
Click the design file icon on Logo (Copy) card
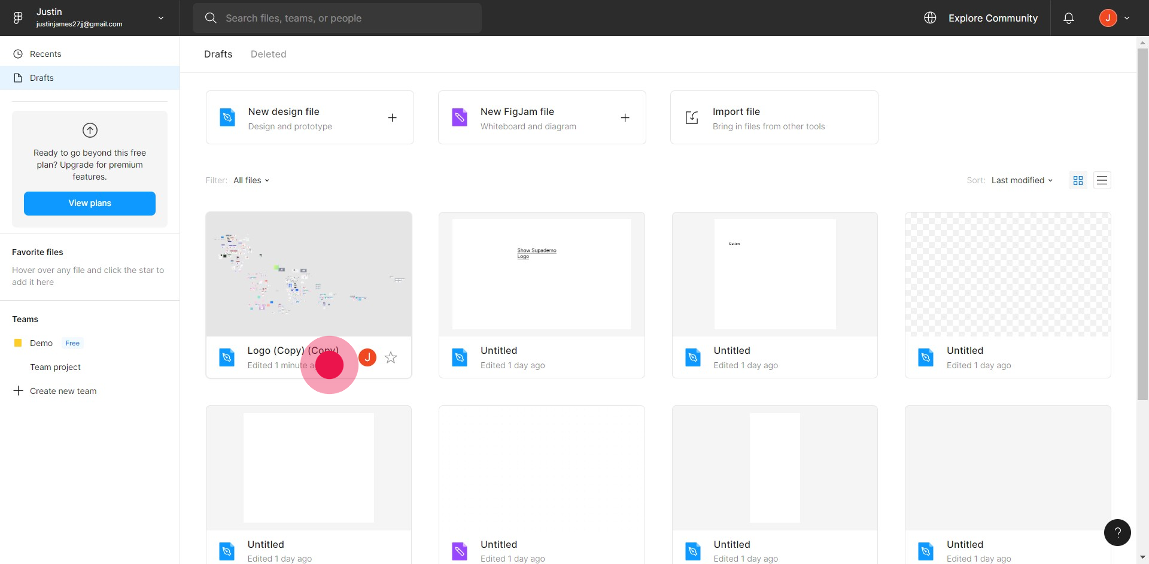pos(227,357)
